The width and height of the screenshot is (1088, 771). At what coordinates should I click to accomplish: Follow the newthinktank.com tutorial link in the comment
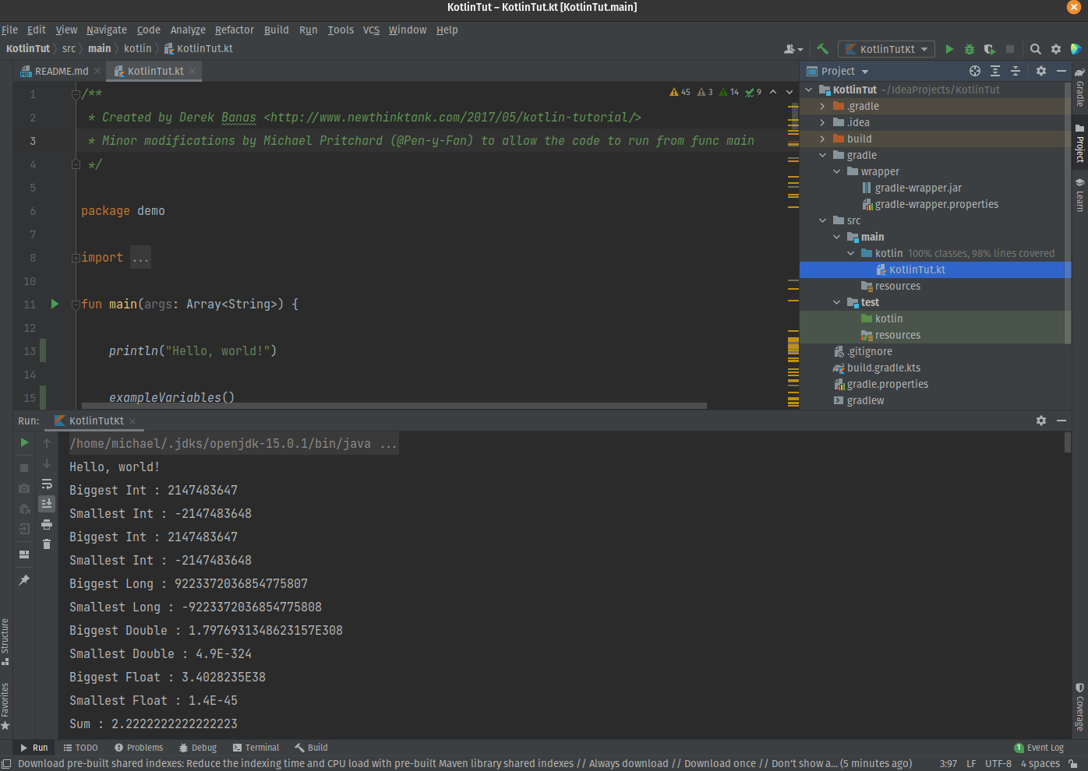pos(452,118)
